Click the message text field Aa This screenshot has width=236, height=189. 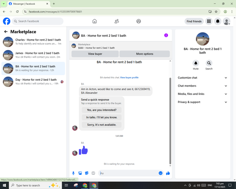(x=128, y=173)
